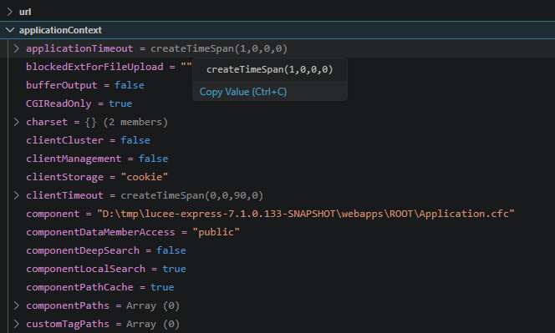Expand the clientTimeout variable chevron

pyautogui.click(x=16, y=195)
